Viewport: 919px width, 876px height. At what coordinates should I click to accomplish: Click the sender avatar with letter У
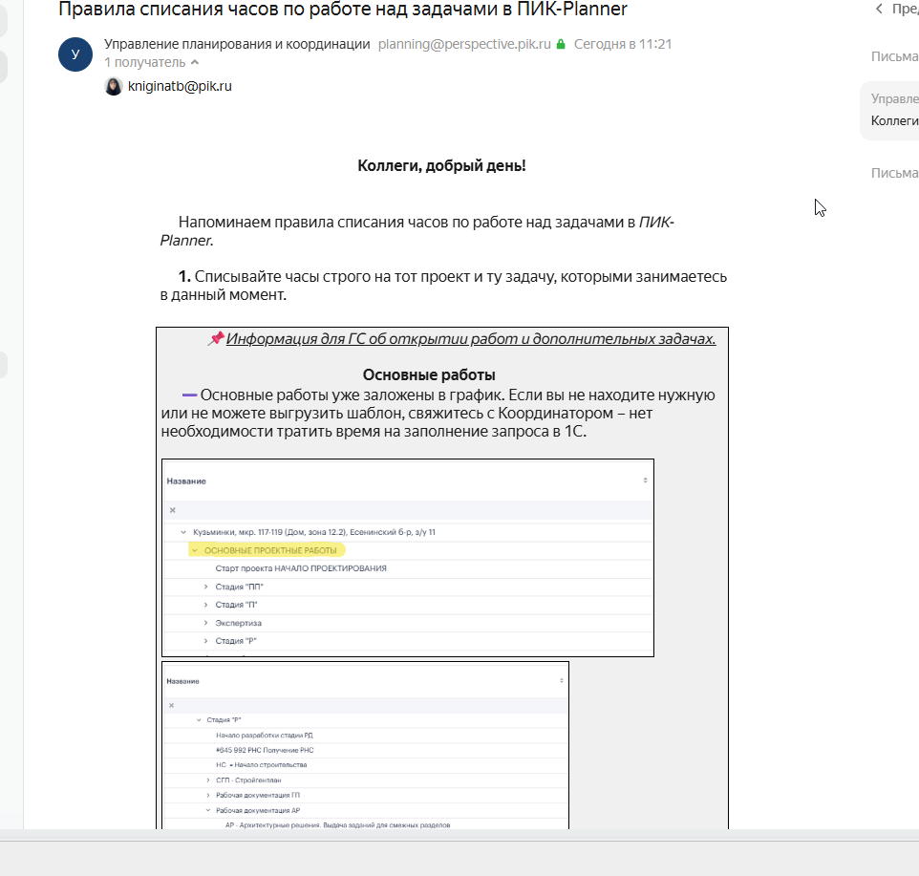(x=75, y=53)
